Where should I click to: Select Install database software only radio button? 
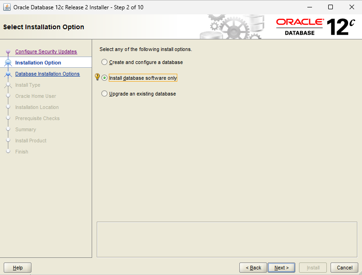tap(104, 78)
